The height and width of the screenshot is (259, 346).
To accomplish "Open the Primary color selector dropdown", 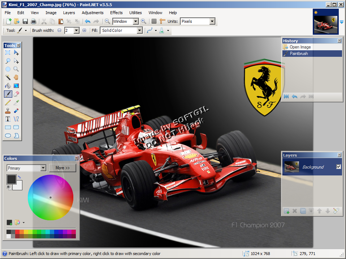I will [x=43, y=168].
